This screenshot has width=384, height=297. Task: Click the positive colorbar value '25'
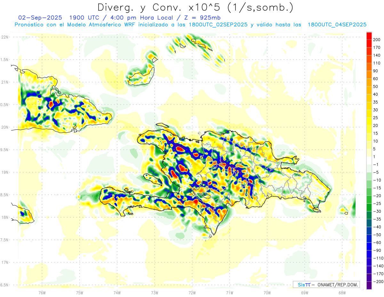pyautogui.click(x=375, y=118)
